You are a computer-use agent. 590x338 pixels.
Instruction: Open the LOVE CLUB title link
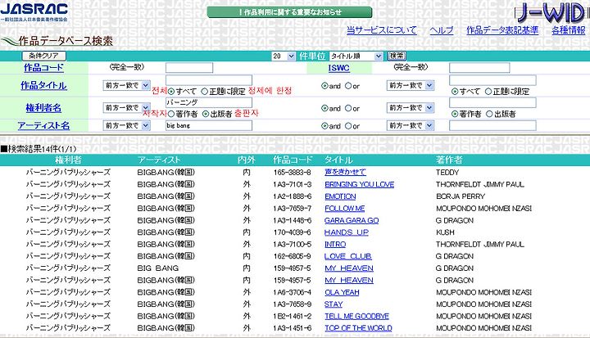[348, 256]
